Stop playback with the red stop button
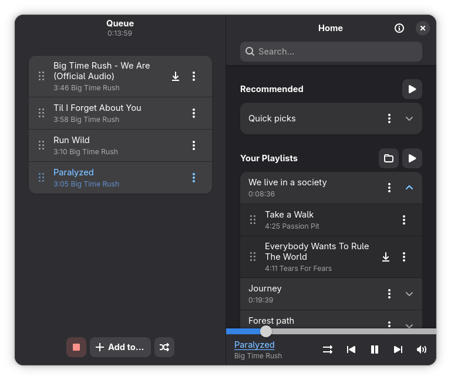 point(76,347)
